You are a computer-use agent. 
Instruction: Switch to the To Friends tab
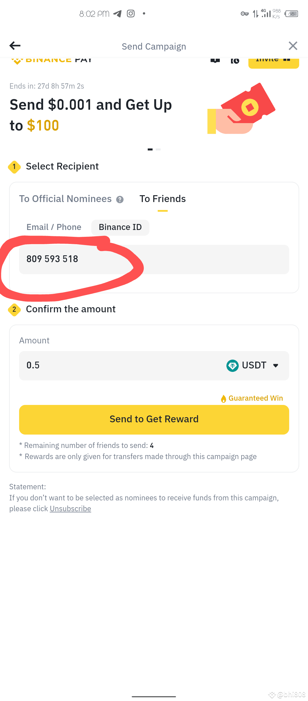pos(163,199)
